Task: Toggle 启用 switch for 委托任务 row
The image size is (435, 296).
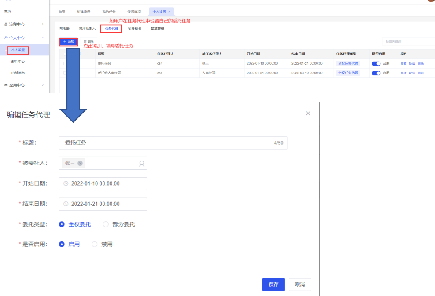Action: [376, 63]
